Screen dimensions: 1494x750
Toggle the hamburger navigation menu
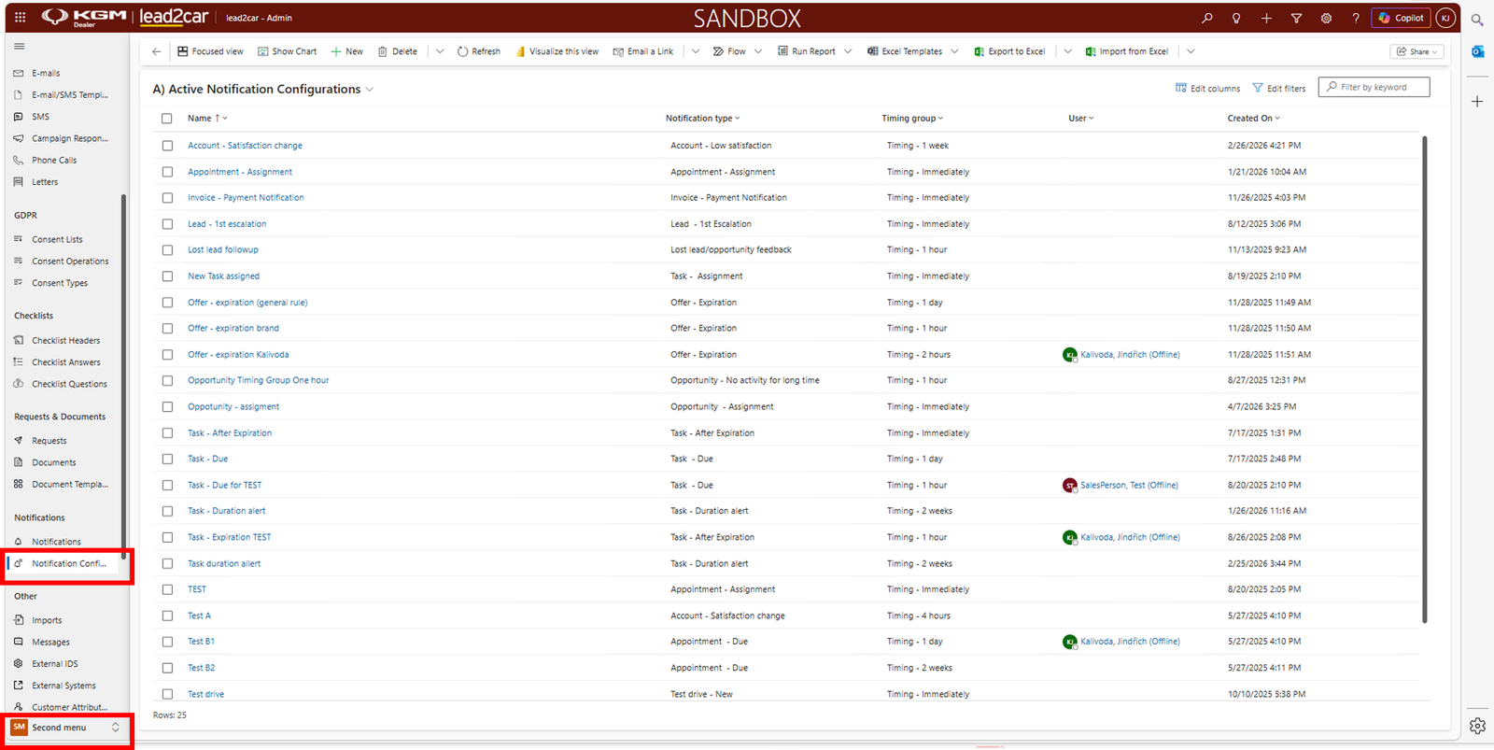[x=19, y=46]
